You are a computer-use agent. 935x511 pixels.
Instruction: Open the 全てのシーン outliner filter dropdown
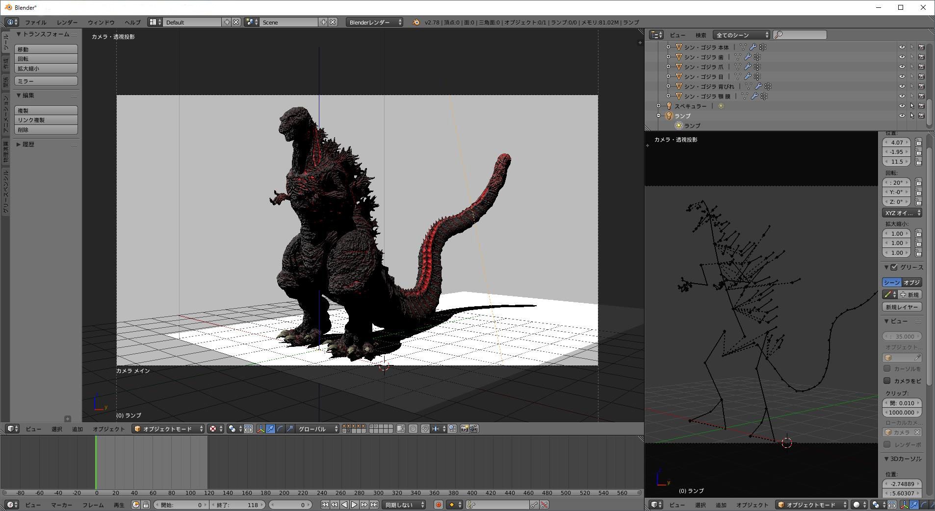pyautogui.click(x=741, y=35)
